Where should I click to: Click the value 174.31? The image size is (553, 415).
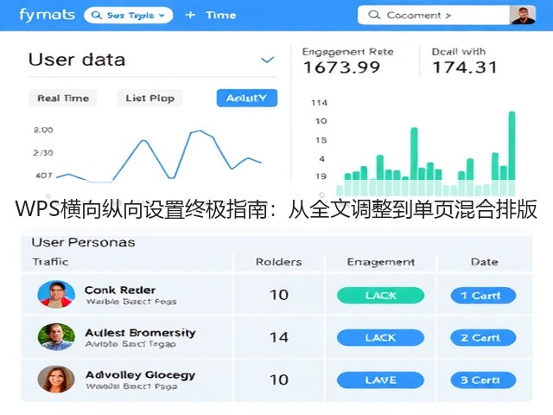(x=465, y=67)
